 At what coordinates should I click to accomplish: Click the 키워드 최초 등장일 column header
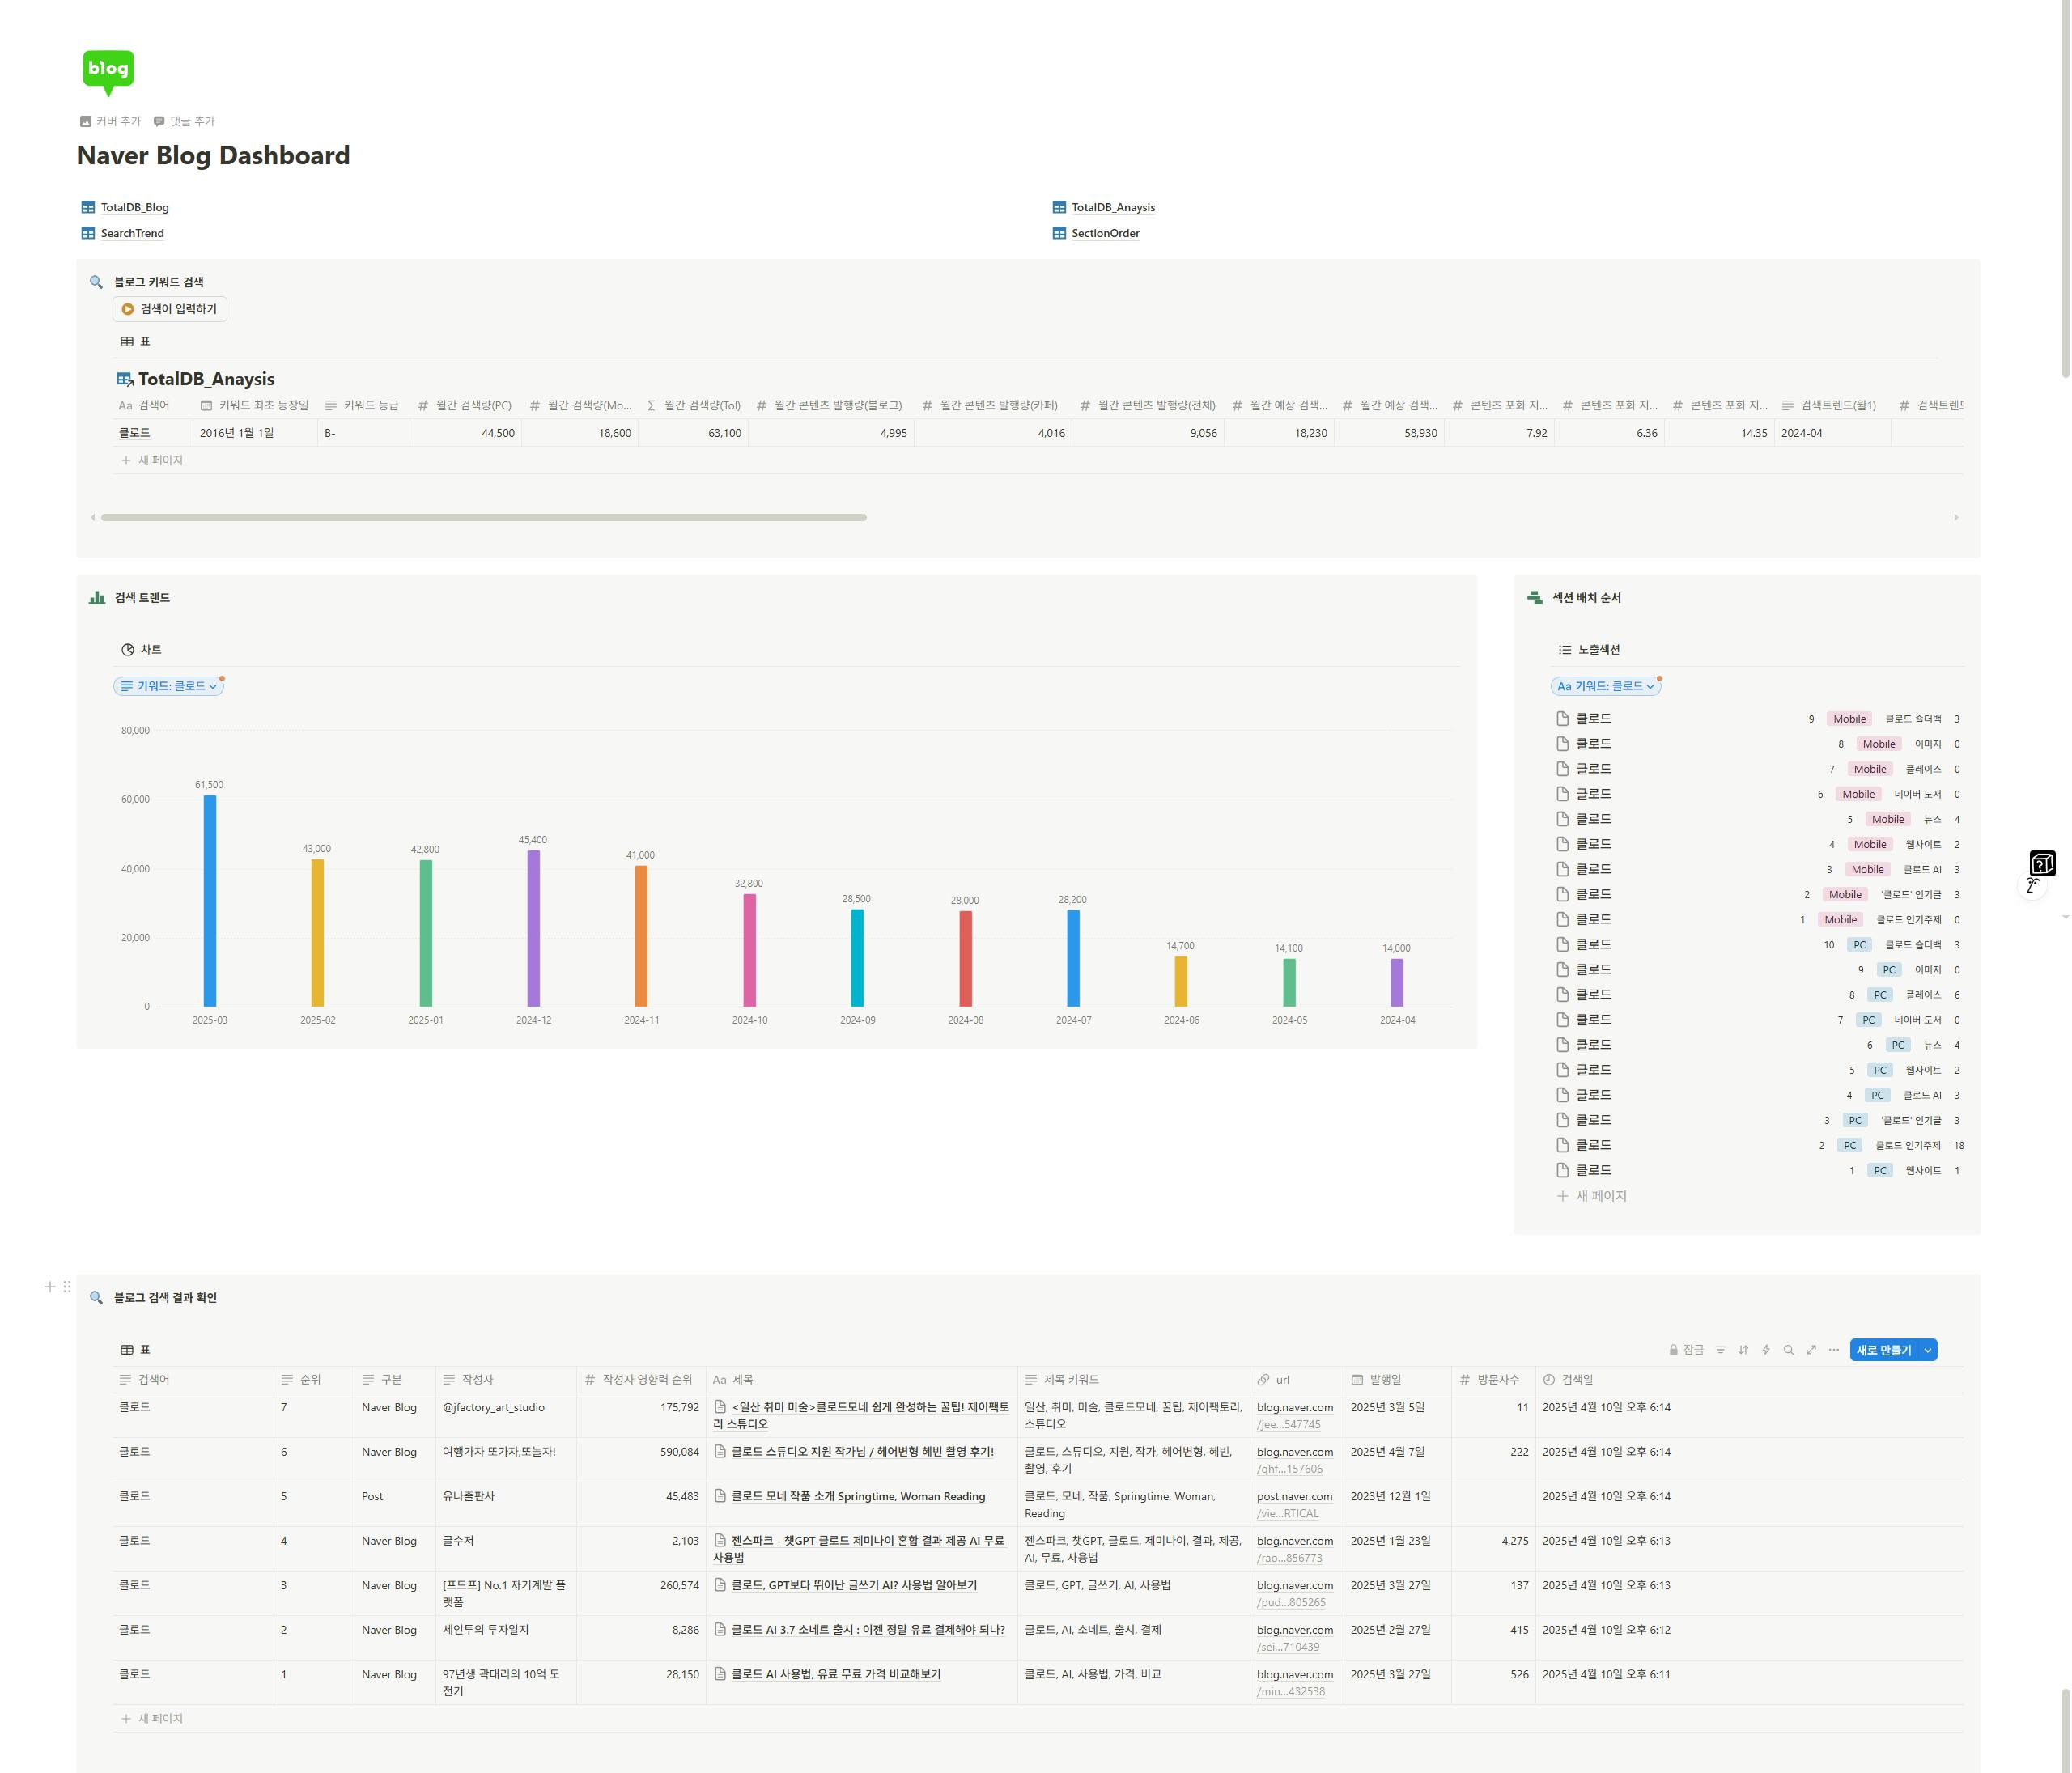pyautogui.click(x=255, y=405)
